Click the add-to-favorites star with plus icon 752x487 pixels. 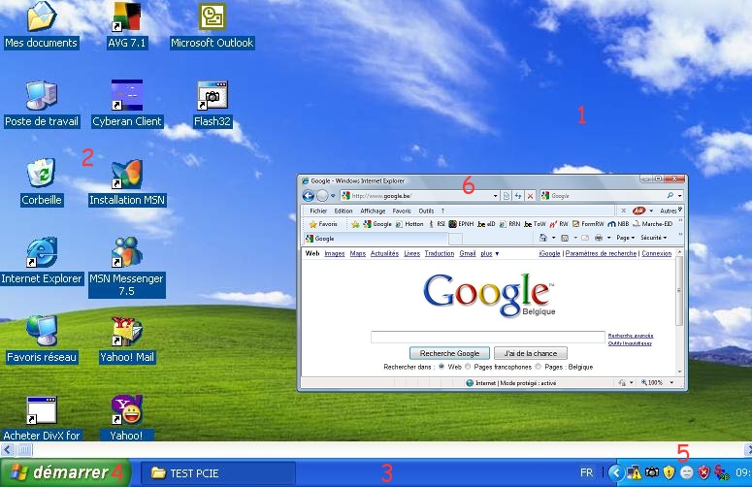click(355, 224)
